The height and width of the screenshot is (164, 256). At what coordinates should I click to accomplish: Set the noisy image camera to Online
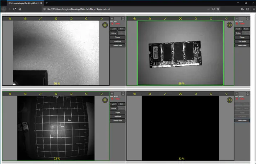[x=114, y=33]
